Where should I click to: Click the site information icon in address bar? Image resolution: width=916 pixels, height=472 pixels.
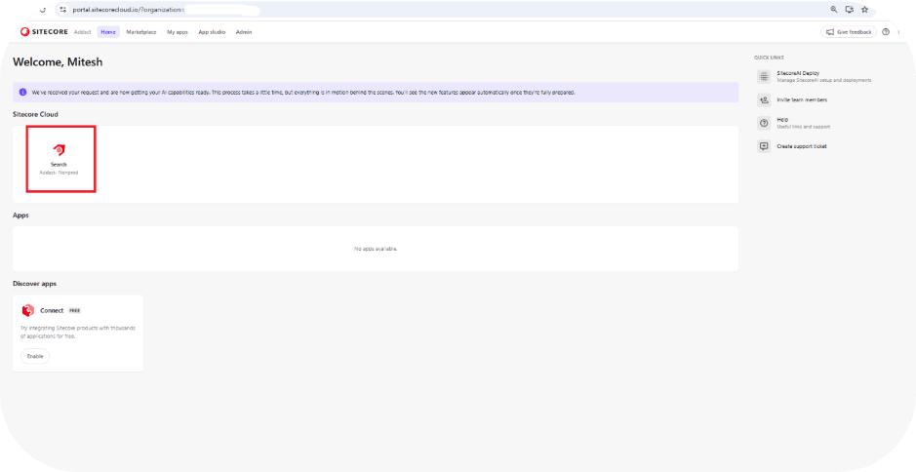[x=62, y=9]
